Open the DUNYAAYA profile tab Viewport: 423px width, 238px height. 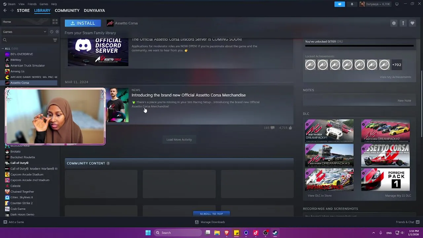point(94,11)
